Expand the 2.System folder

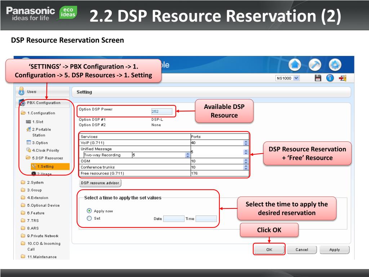coord(32,183)
